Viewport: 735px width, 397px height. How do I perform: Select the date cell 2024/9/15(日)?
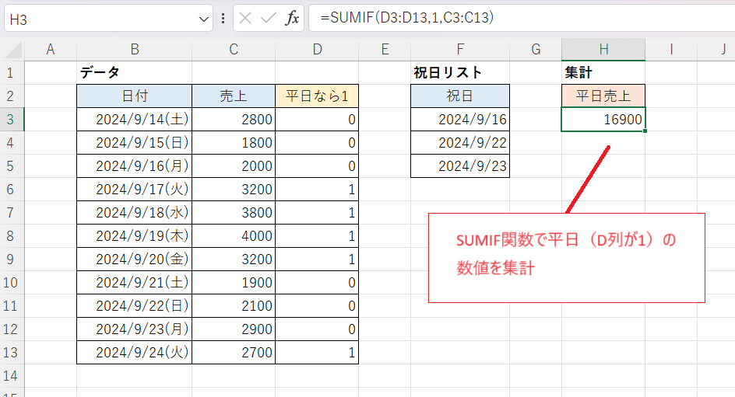tap(135, 143)
